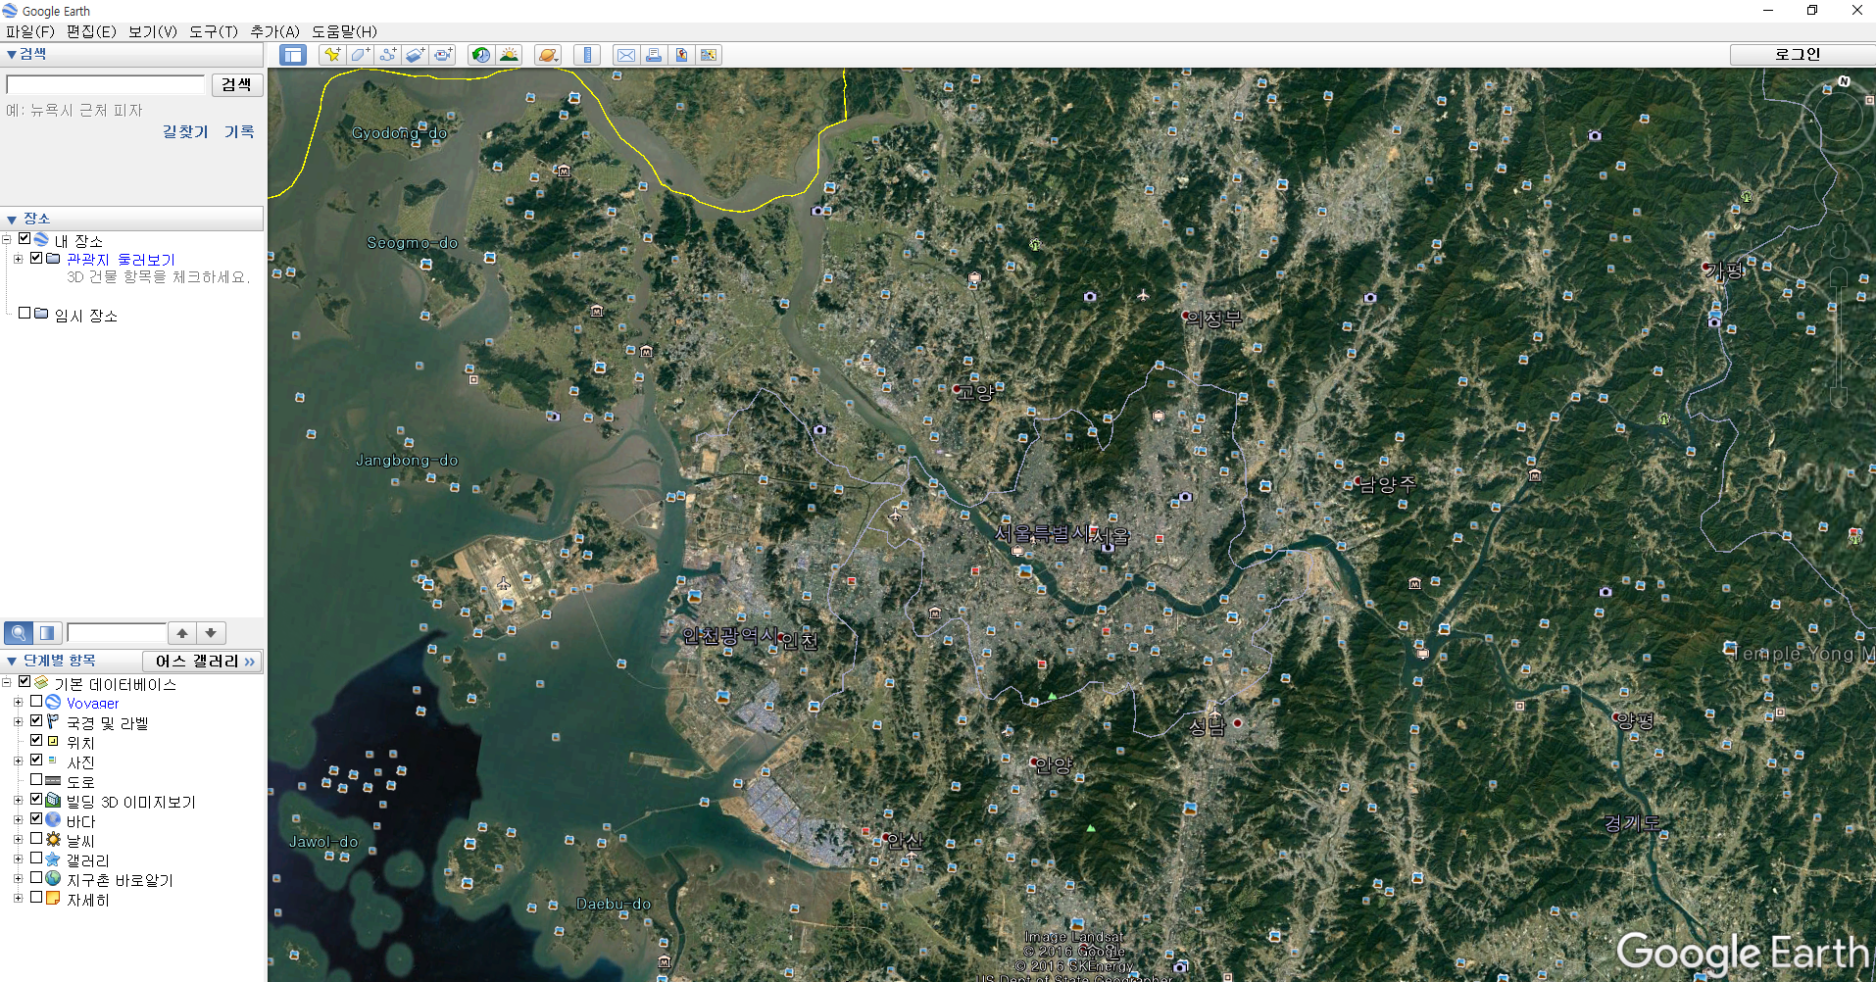This screenshot has width=1876, height=982.
Task: Open the 파일(F) menu
Action: [30, 31]
